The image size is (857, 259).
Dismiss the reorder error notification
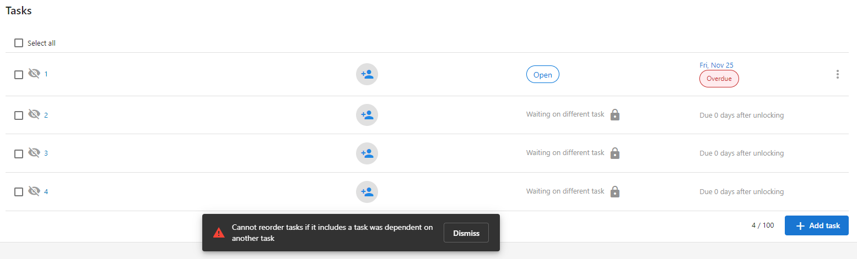[466, 233]
